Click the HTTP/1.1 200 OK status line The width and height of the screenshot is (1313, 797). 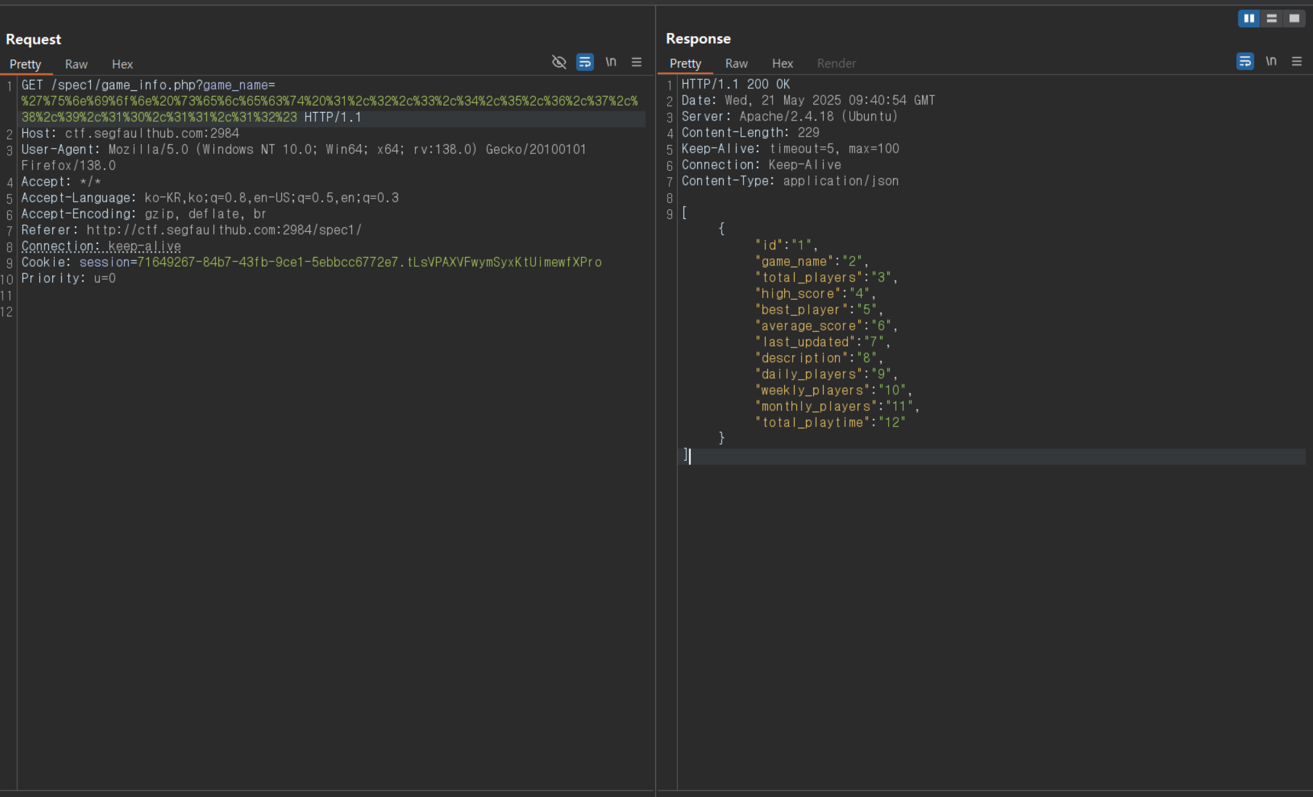736,84
